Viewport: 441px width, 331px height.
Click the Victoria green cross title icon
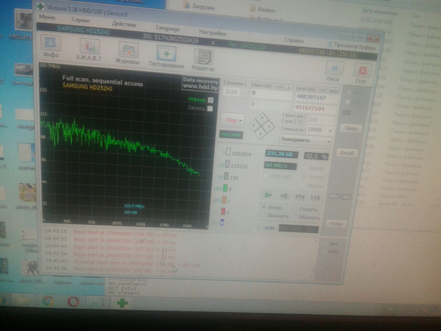pyautogui.click(x=41, y=6)
